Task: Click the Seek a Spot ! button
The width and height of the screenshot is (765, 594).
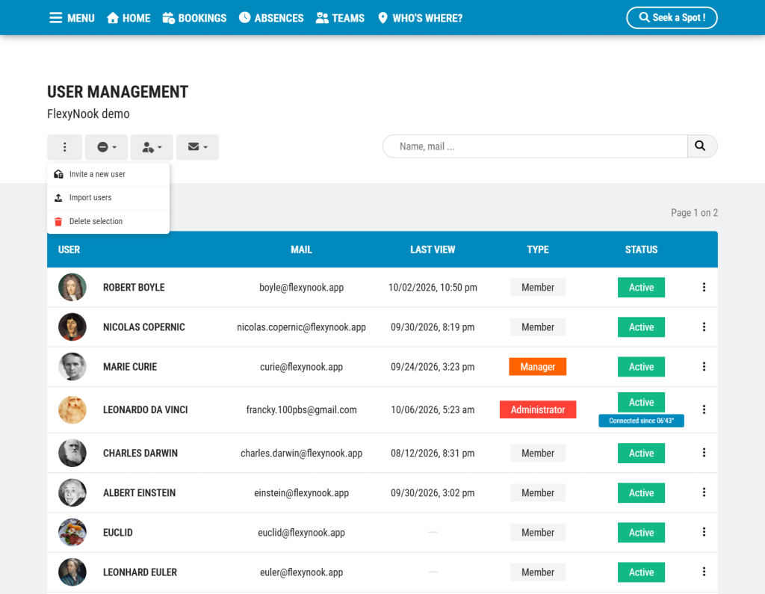Action: coord(672,18)
